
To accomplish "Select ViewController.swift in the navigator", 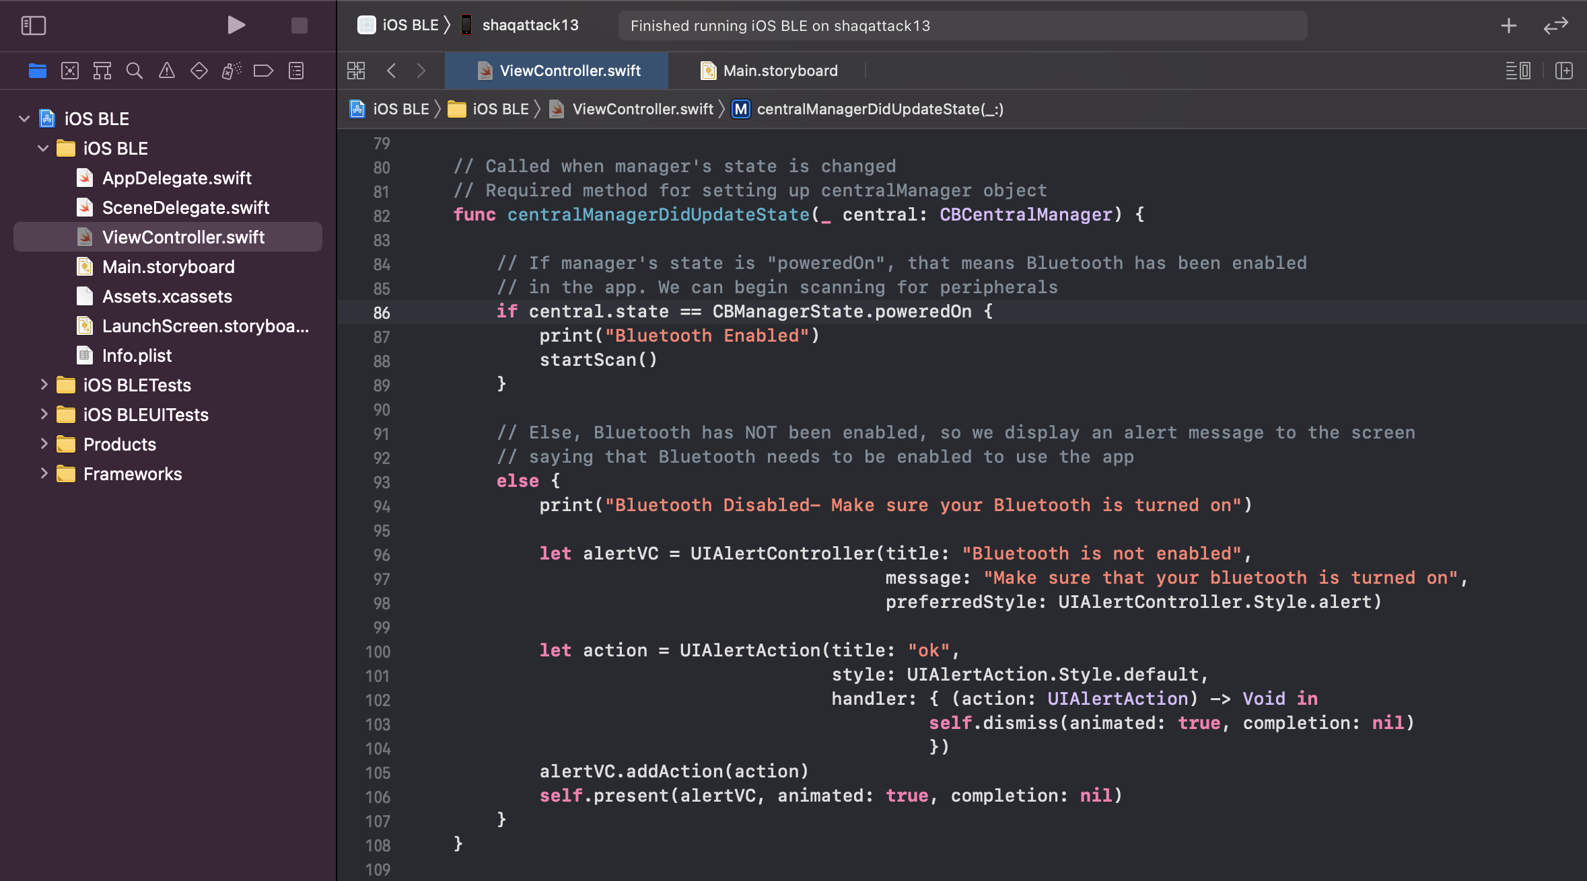I will click(x=168, y=237).
